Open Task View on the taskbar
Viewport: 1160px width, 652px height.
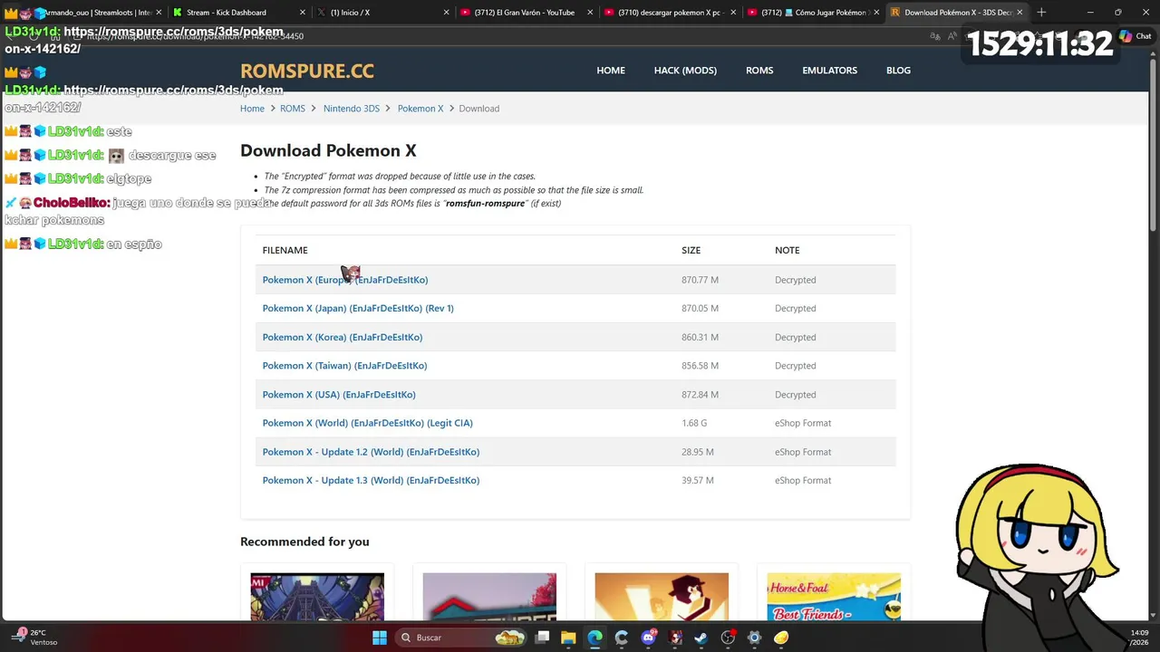542,638
